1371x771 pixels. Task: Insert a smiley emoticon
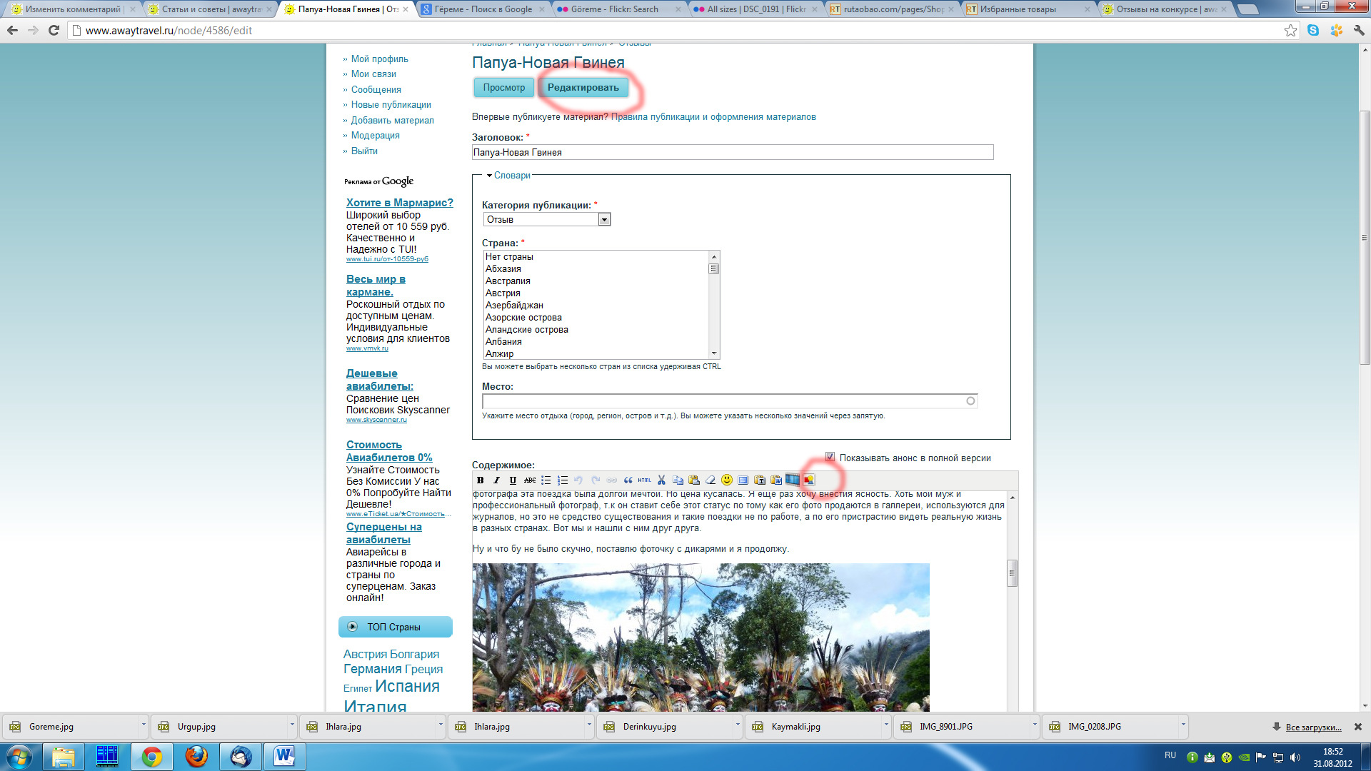point(727,480)
